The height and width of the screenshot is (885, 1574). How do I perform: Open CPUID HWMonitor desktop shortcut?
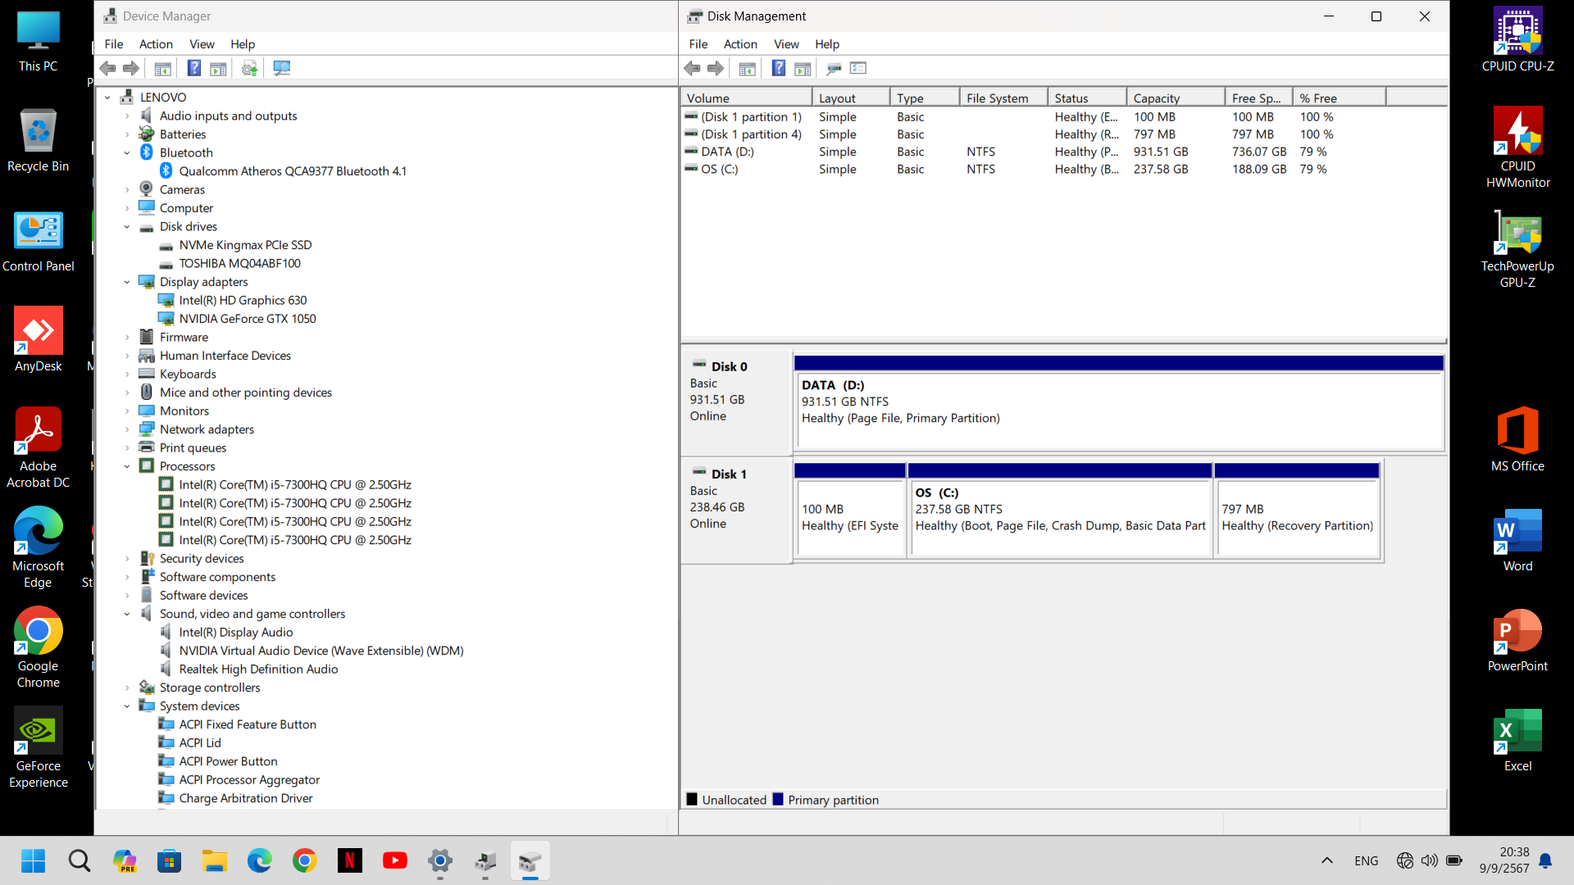1517,148
